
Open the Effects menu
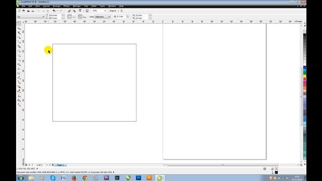coord(66,6)
